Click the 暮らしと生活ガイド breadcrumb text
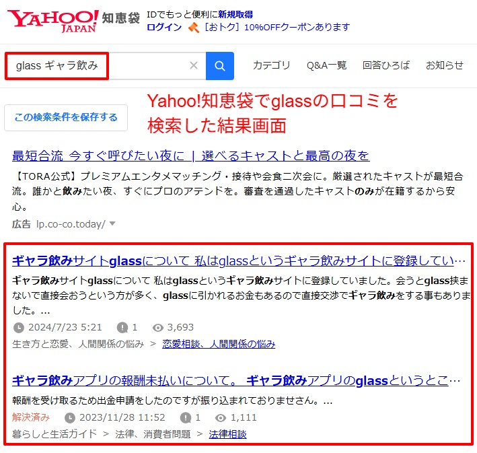The height and width of the screenshot is (453, 477). (54, 434)
